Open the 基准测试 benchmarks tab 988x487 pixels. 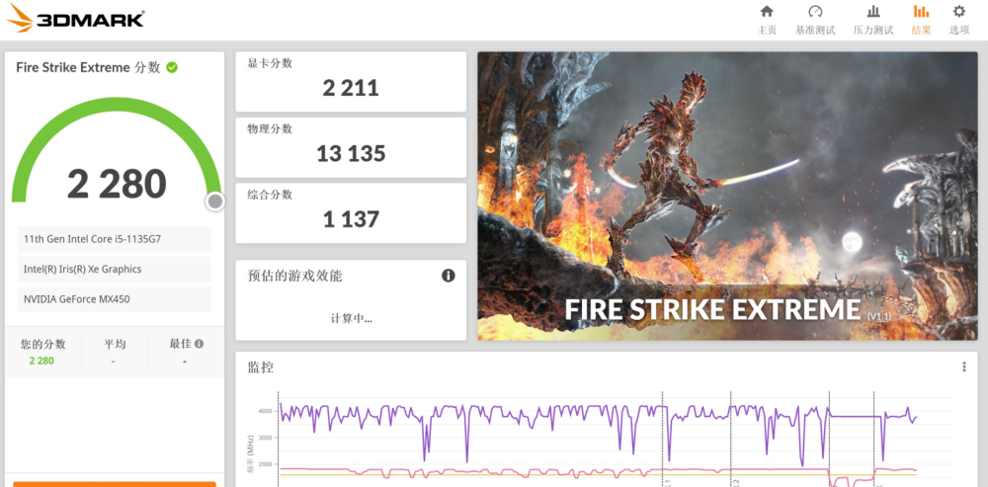815,20
